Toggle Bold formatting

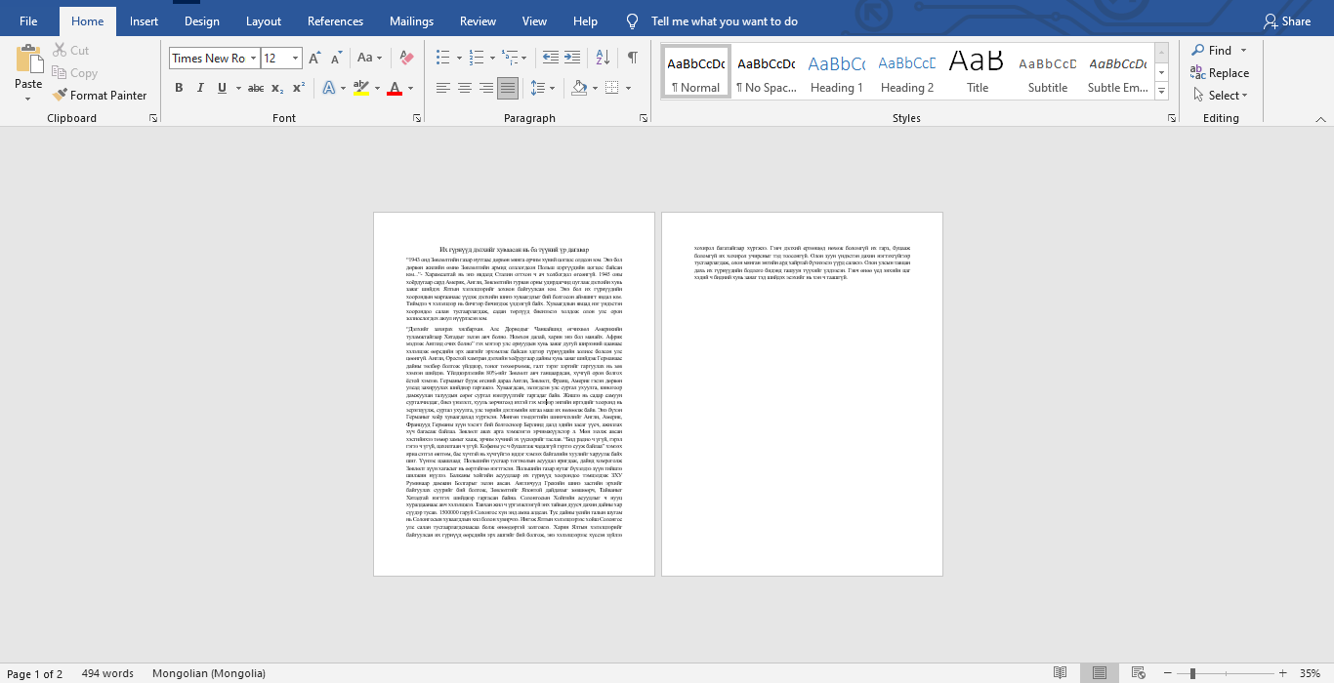tap(179, 89)
